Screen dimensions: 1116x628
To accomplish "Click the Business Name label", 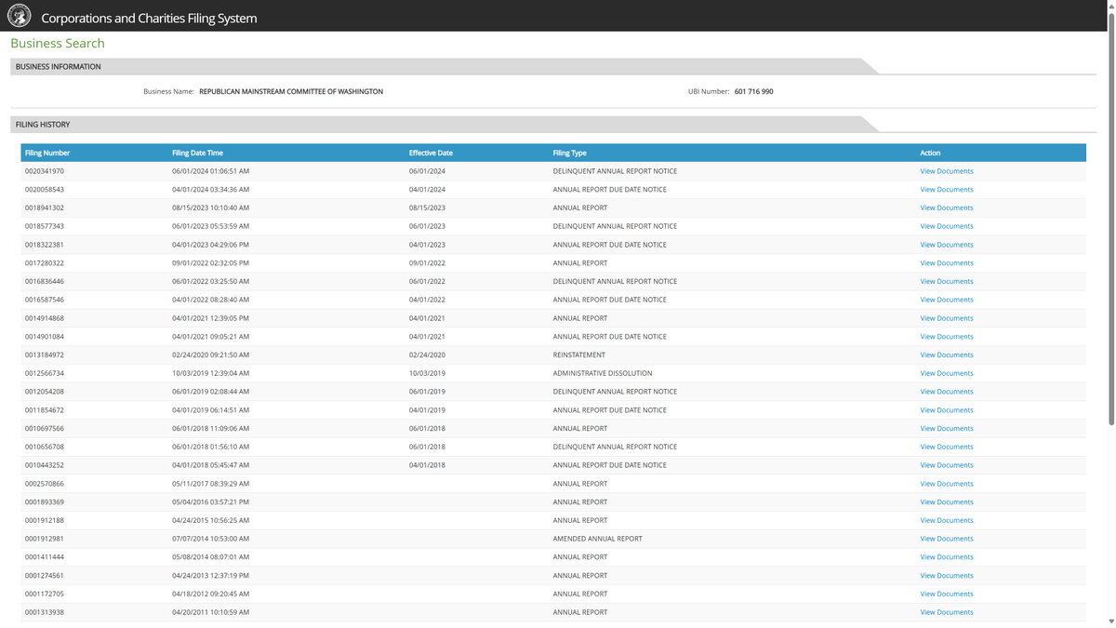I will coord(168,92).
